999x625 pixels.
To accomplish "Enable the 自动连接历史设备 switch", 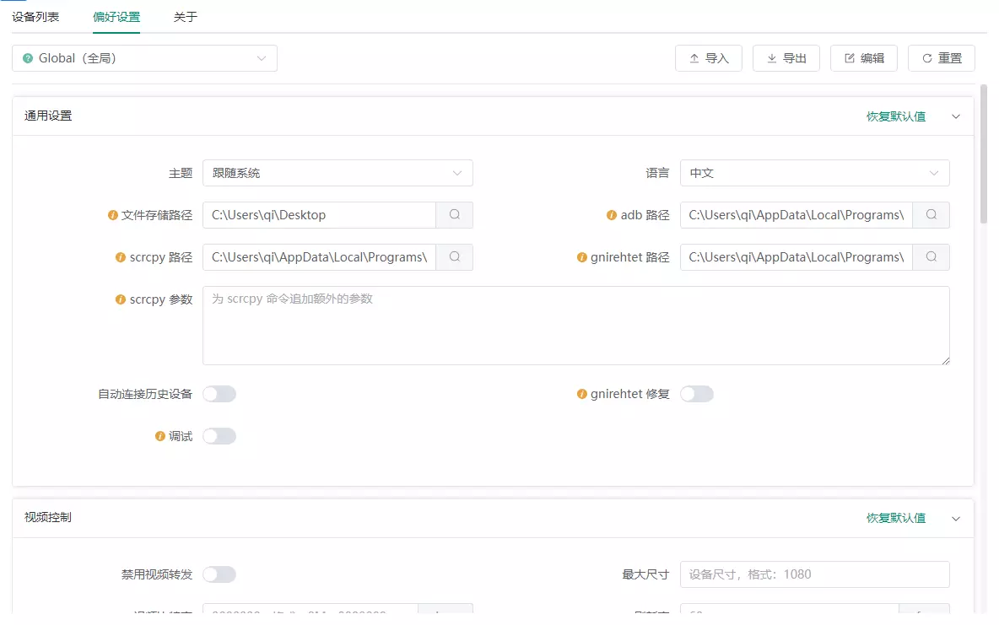I will [x=219, y=394].
